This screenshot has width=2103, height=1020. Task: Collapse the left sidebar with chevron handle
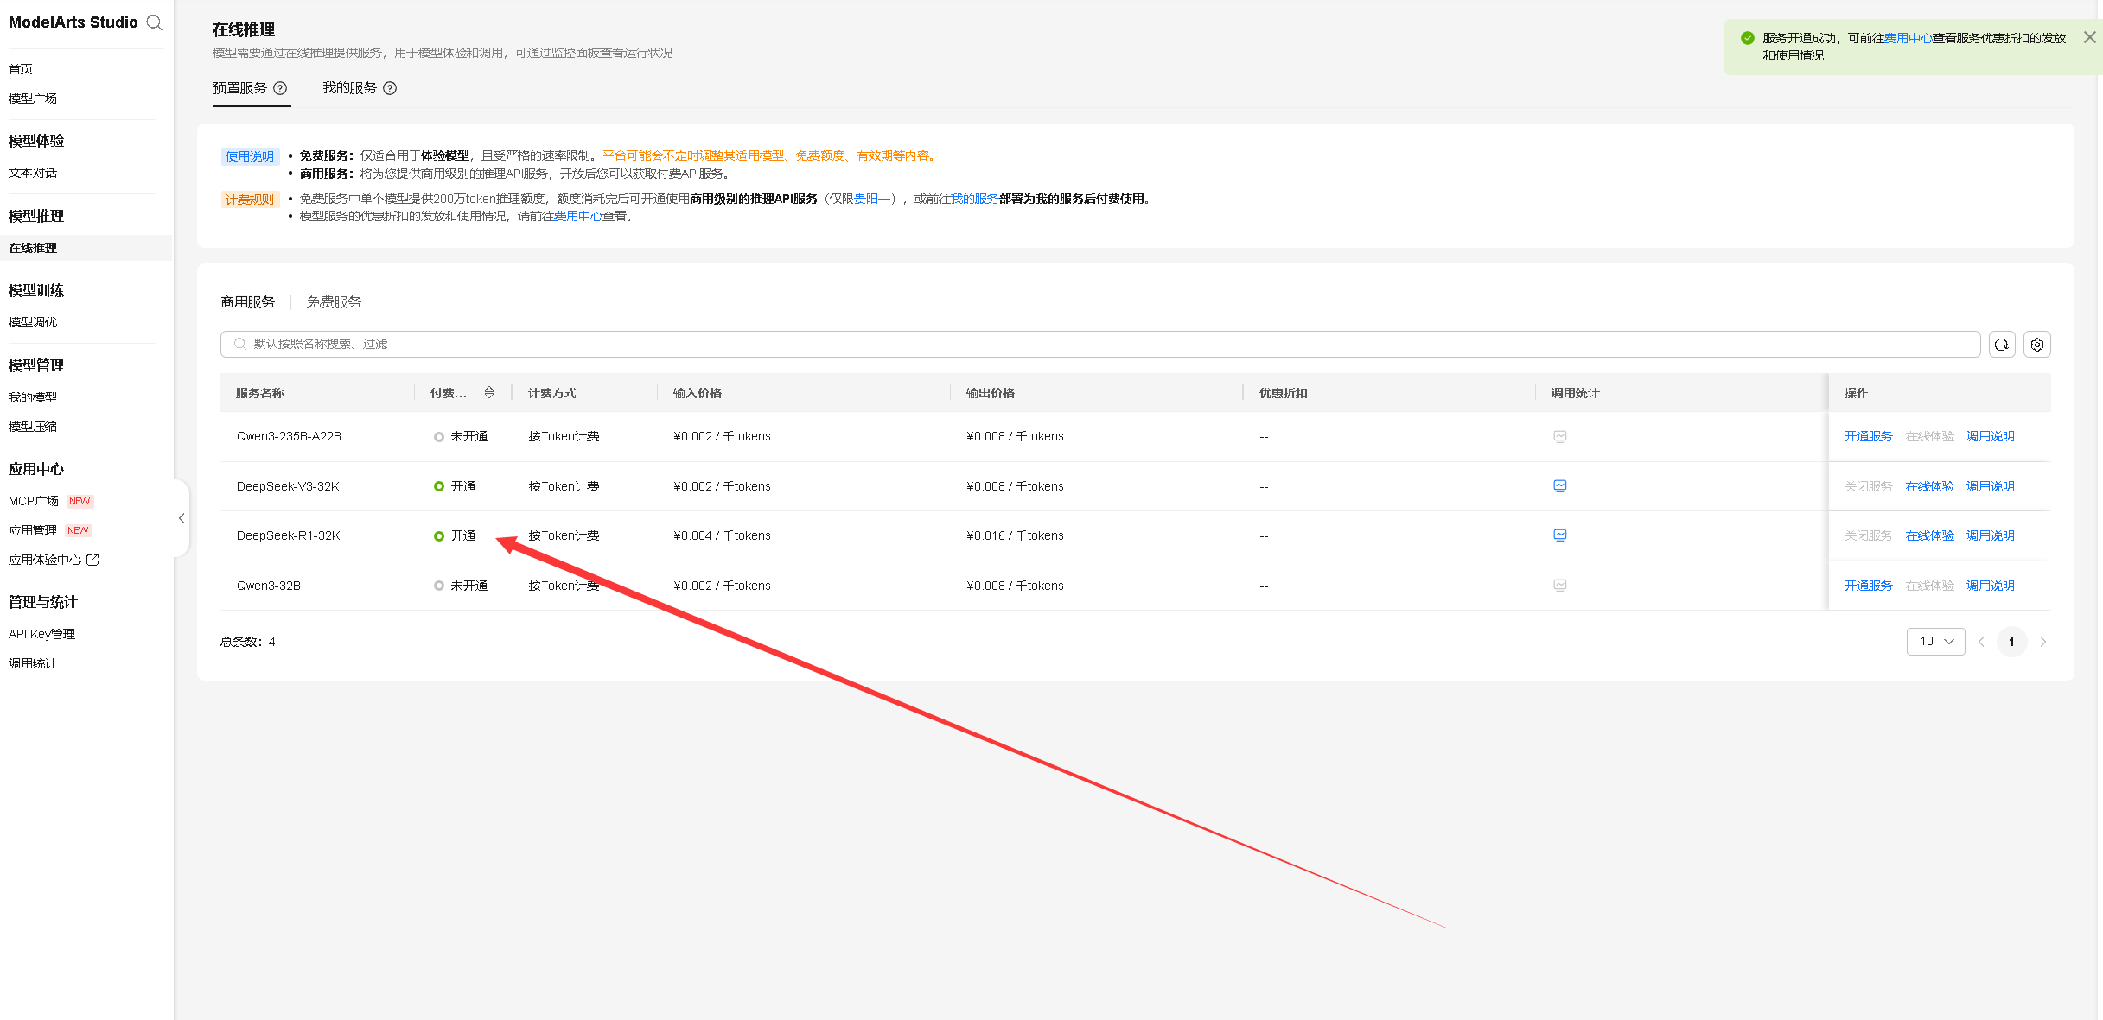point(182,518)
